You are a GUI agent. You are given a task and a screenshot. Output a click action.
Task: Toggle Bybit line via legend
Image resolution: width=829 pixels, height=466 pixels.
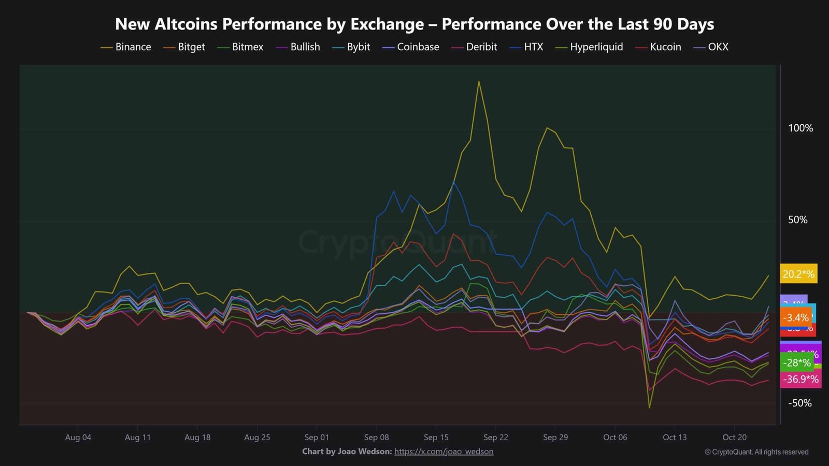click(x=351, y=47)
